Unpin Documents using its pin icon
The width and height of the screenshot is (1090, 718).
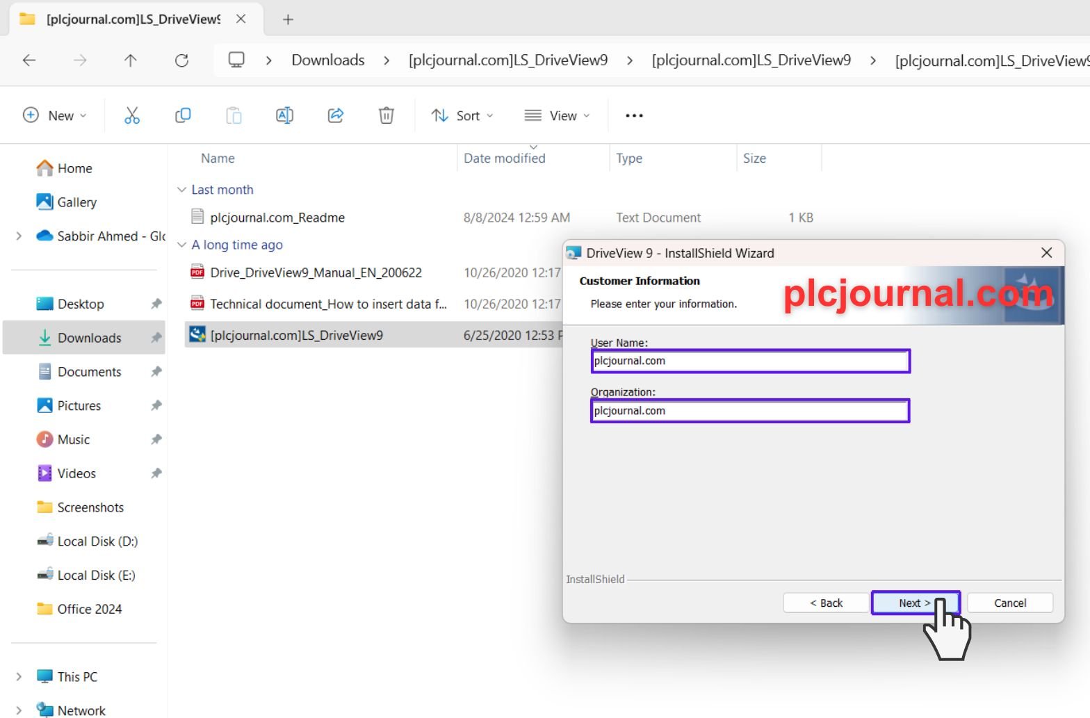tap(156, 372)
